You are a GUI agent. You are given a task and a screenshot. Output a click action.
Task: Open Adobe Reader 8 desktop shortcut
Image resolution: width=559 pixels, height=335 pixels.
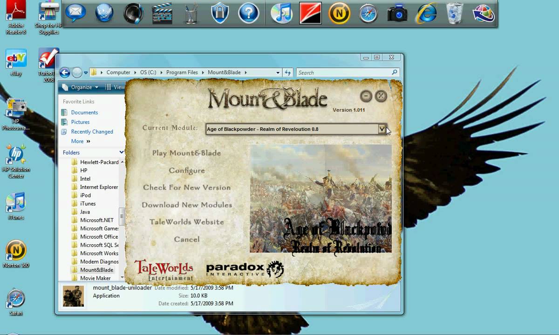click(x=16, y=18)
